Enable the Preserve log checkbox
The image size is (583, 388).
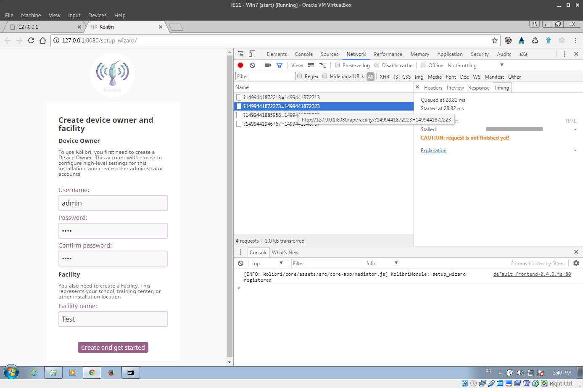point(337,65)
